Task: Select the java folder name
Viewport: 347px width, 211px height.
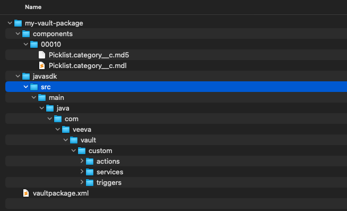Action: point(63,108)
